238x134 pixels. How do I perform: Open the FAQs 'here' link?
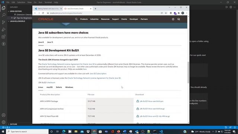coord(84,69)
